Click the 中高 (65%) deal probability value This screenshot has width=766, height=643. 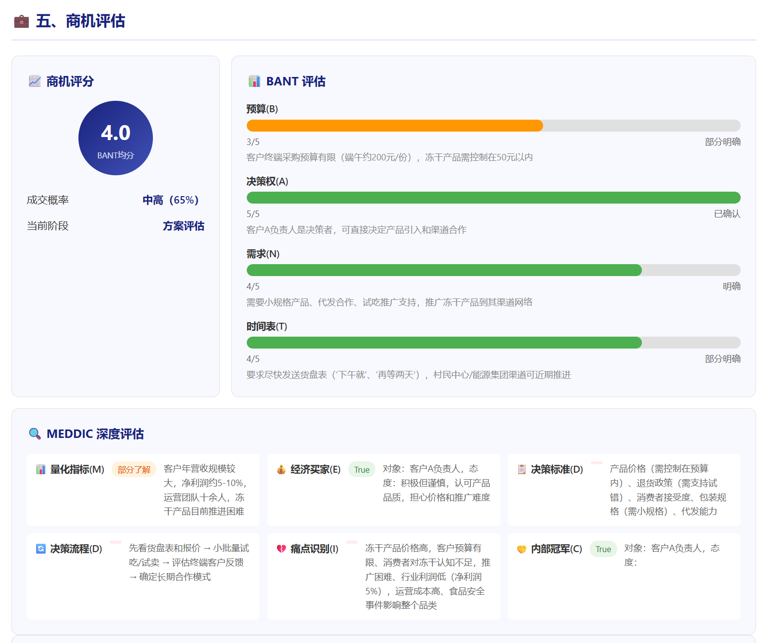click(x=171, y=200)
